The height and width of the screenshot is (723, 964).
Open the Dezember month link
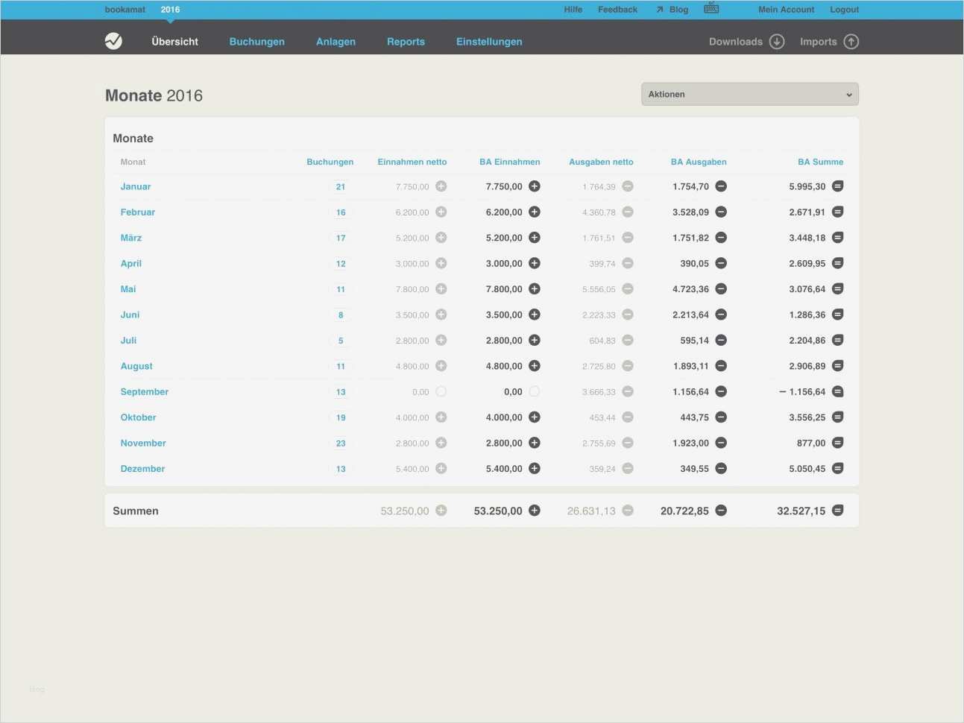(x=142, y=468)
